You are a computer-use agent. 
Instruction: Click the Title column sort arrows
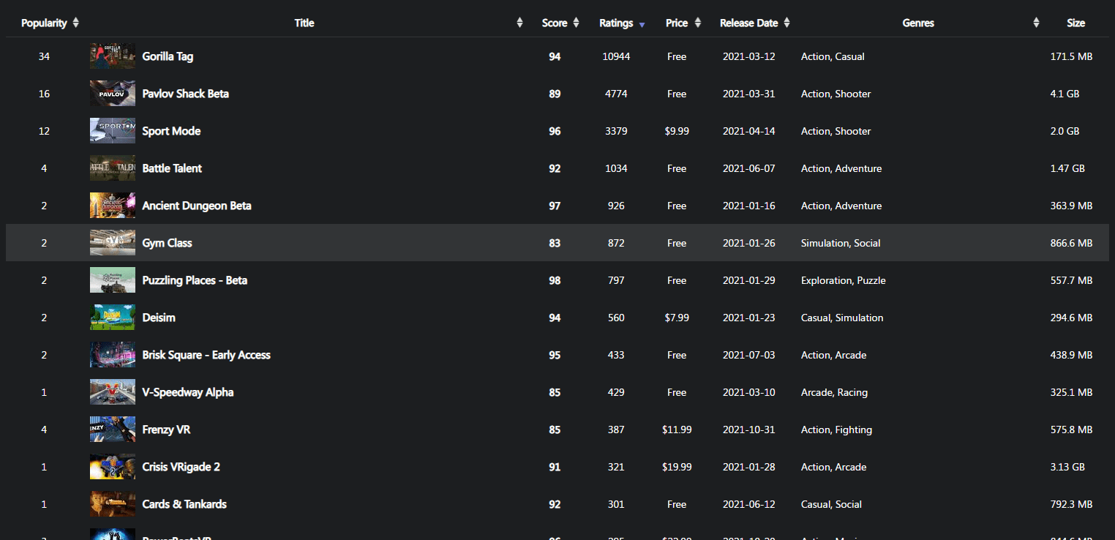click(x=519, y=23)
